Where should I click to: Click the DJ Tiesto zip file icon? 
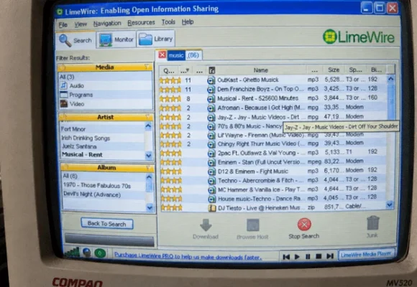coord(211,208)
